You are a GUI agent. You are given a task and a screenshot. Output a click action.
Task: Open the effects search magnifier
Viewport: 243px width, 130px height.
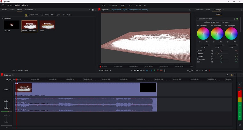coord(90,10)
